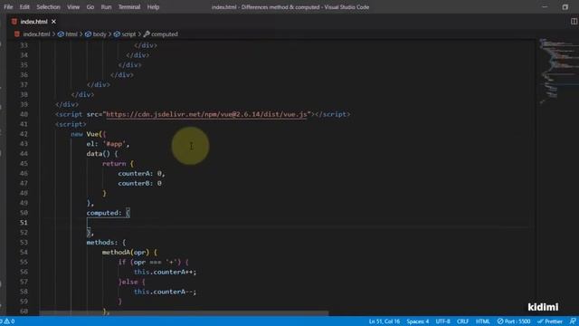Click CRLF line ending in status bar

(x=462, y=321)
